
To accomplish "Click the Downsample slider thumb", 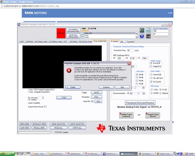I will click(x=138, y=93).
